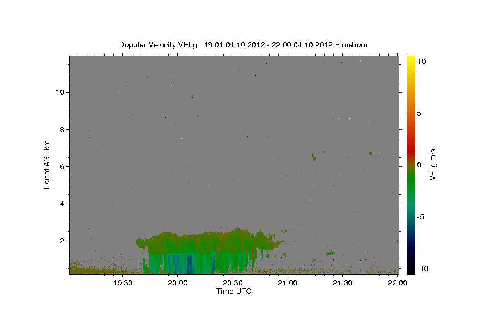Image resolution: width=493 pixels, height=329 pixels.
Task: Click the height tick label '4'
Action: (x=62, y=204)
